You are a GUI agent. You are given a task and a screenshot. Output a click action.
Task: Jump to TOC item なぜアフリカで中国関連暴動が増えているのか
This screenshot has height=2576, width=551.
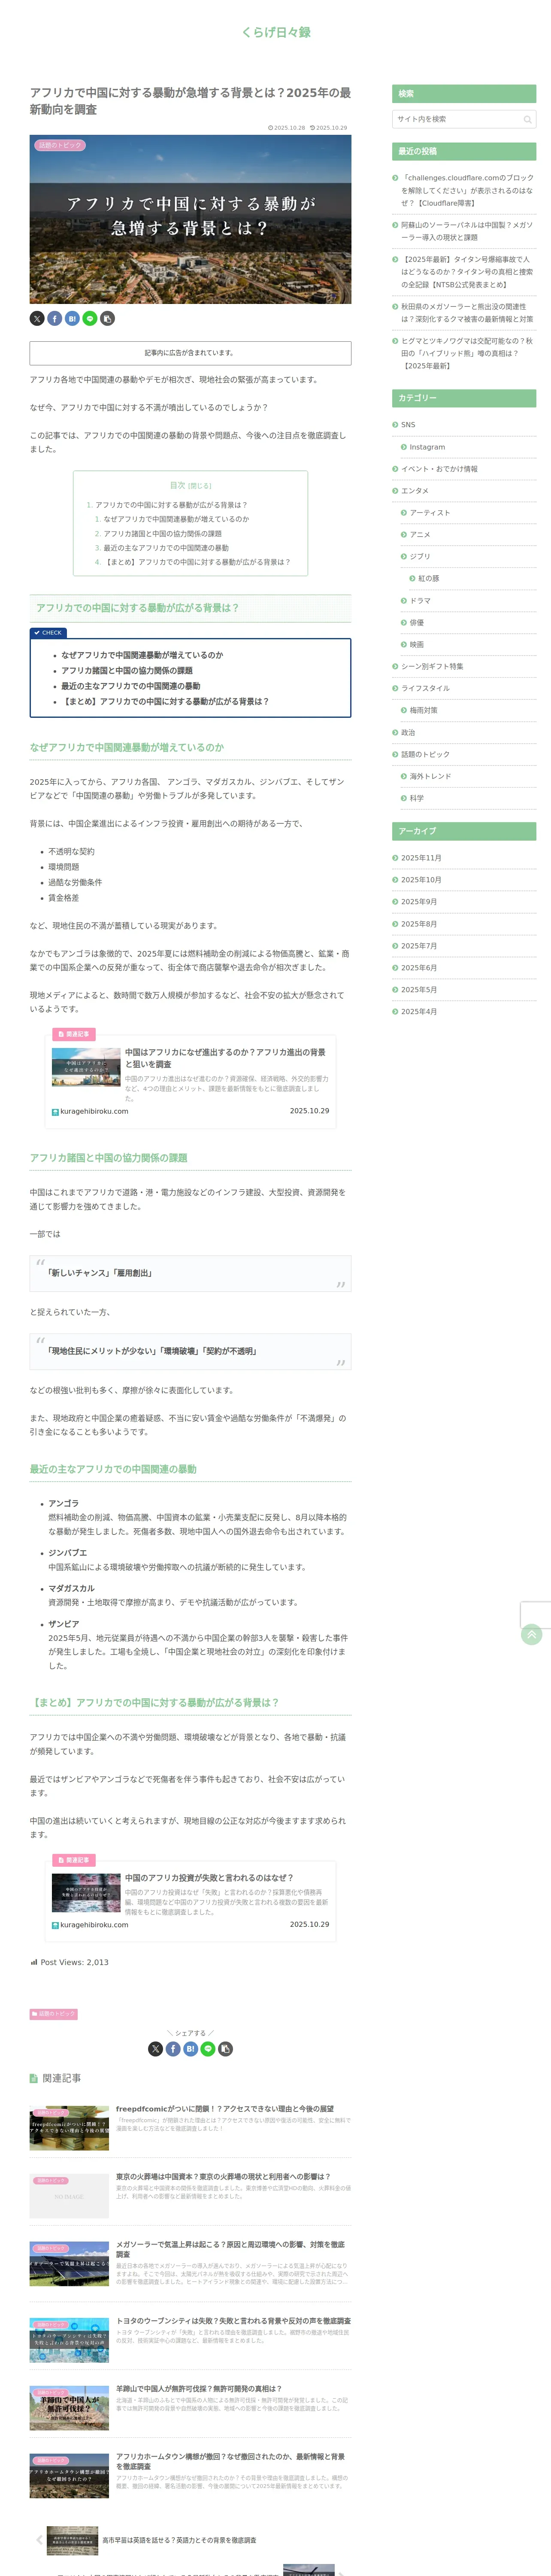pyautogui.click(x=176, y=519)
